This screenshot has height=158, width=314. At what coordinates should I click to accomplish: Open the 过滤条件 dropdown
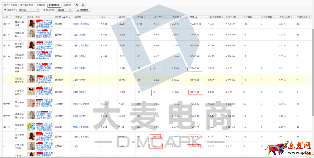(29, 10)
